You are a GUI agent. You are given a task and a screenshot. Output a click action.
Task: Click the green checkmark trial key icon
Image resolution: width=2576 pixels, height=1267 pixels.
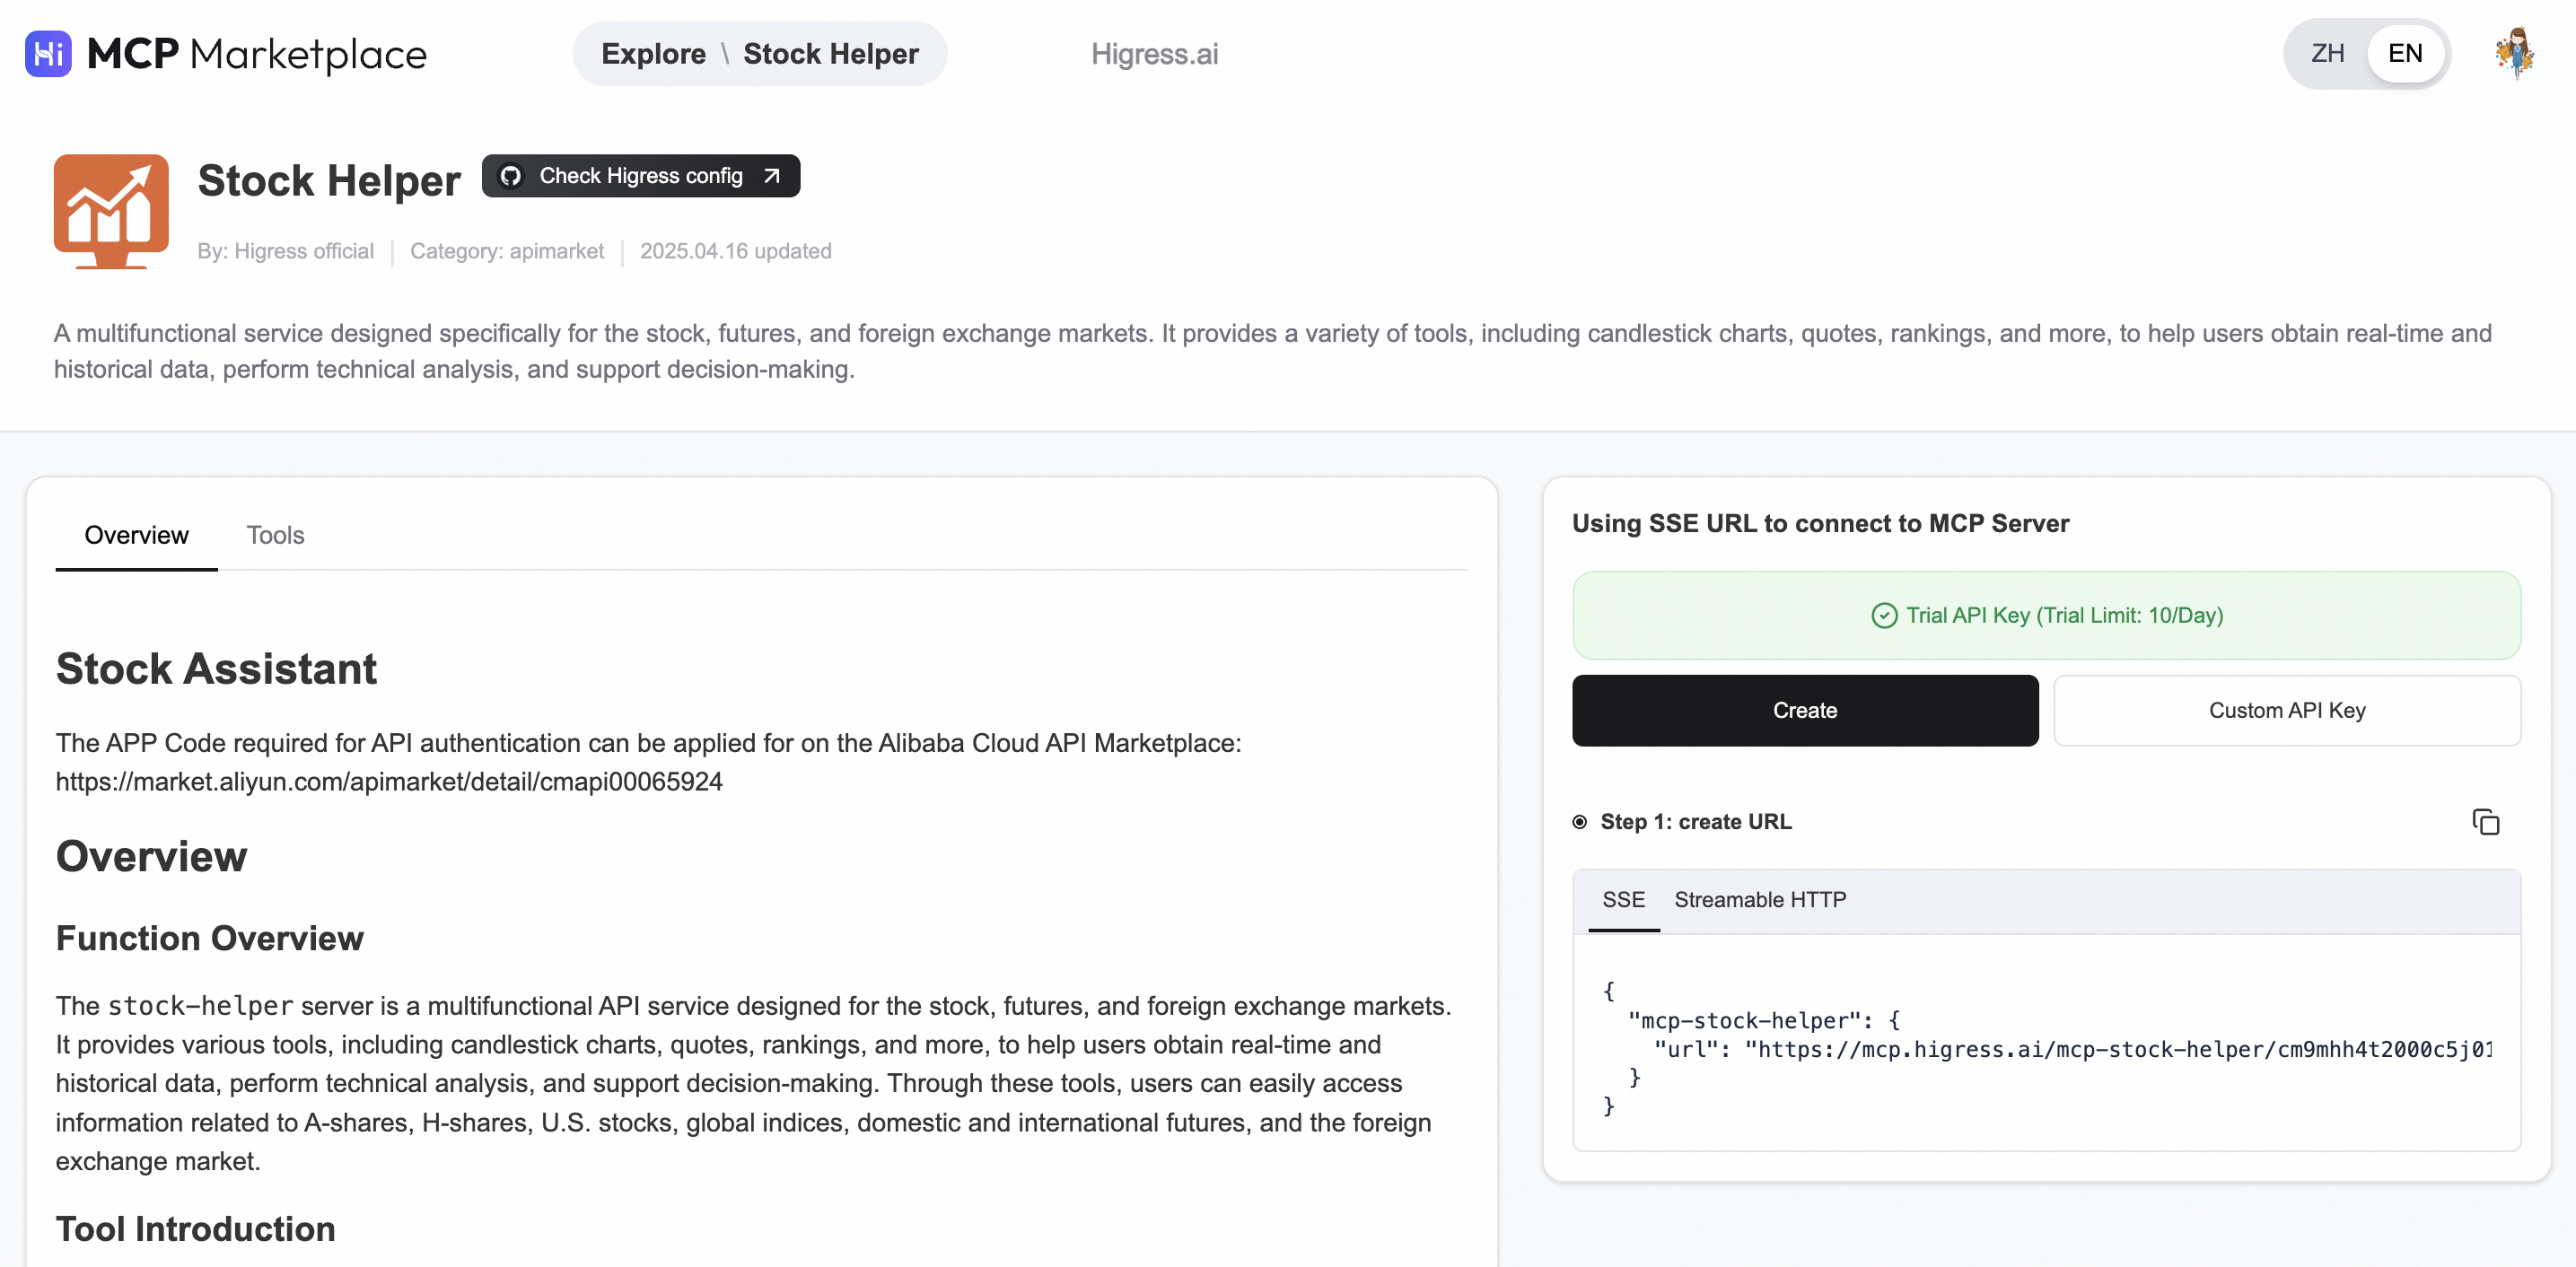pos(1883,616)
